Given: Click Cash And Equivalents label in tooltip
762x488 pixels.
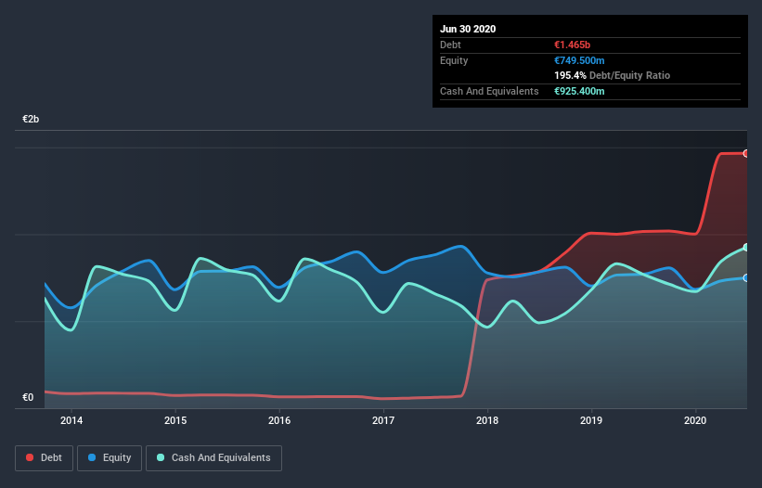Looking at the screenshot, I should [489, 91].
